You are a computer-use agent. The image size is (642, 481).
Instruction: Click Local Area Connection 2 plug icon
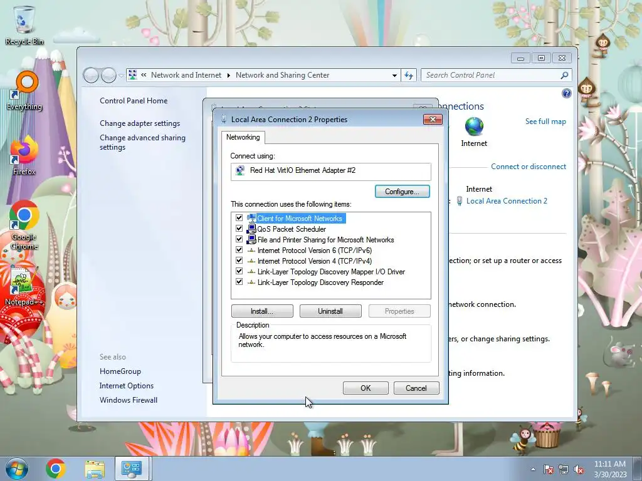pyautogui.click(x=460, y=201)
